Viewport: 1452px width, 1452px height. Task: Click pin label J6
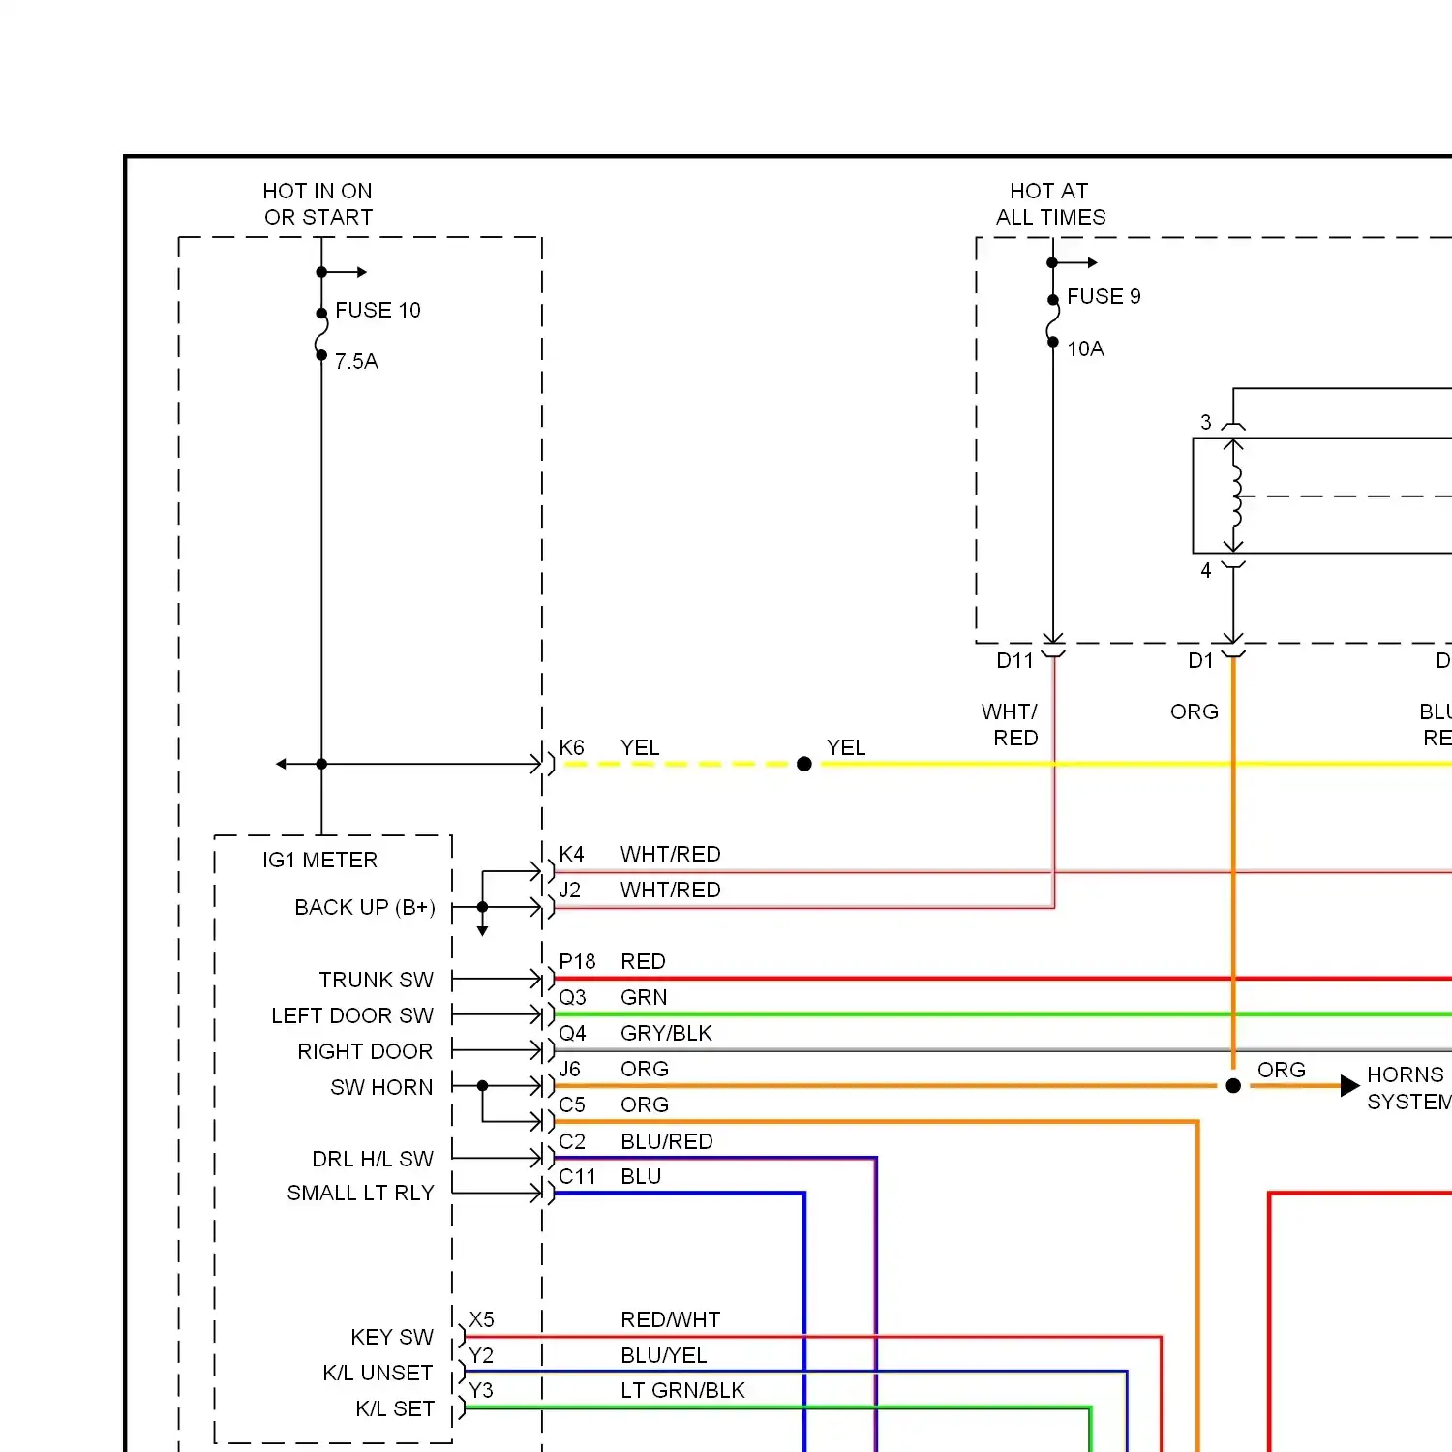point(569,1069)
